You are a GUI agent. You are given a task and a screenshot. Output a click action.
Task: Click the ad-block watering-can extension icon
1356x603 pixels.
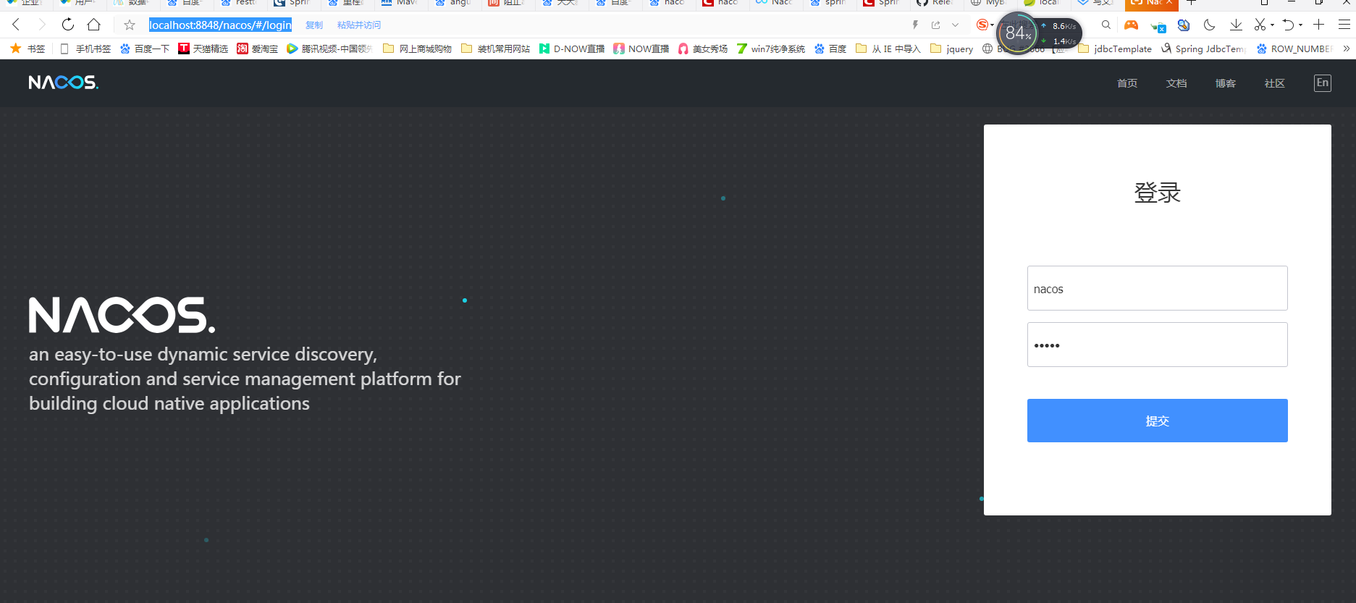[x=1158, y=26]
